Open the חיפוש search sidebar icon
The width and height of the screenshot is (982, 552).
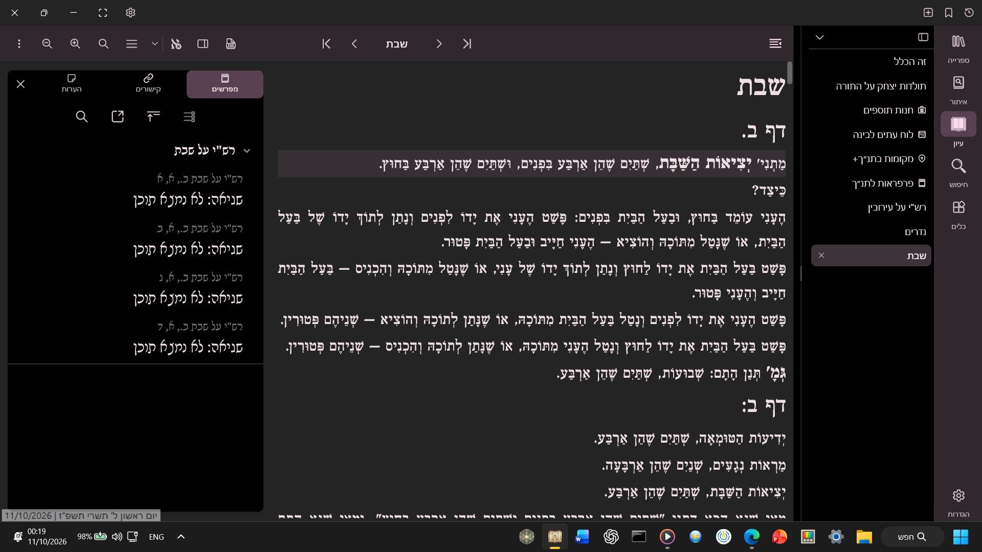click(958, 172)
